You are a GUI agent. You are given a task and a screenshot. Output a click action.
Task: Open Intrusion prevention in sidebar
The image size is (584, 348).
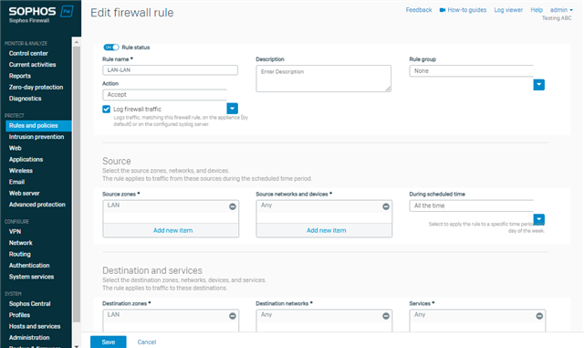pyautogui.click(x=36, y=137)
